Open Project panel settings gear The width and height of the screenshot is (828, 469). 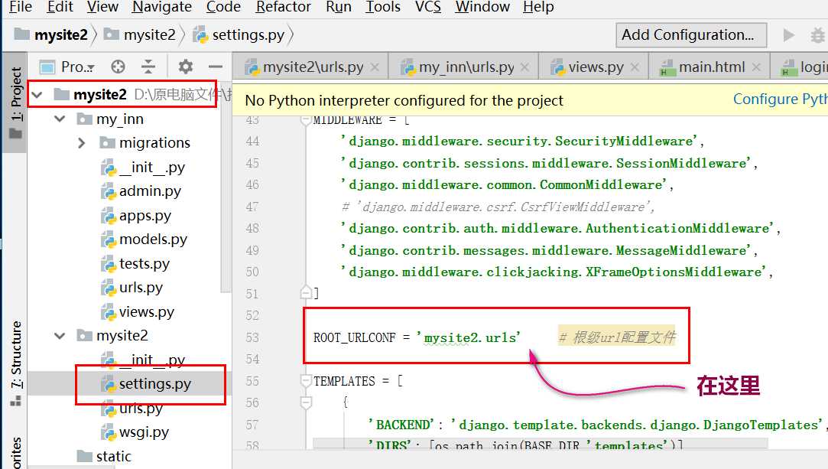point(185,67)
